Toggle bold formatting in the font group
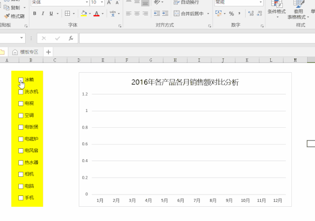Viewport: 315px width, 221px height. pos(35,14)
